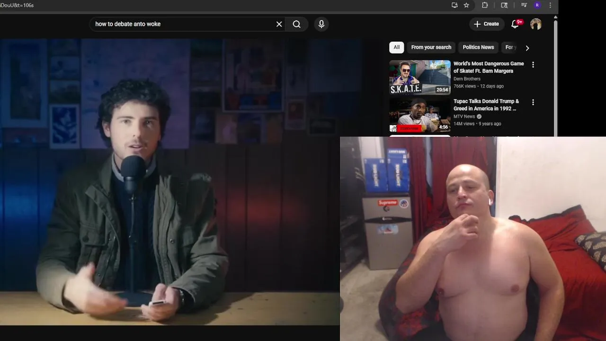Viewport: 606px width, 341px height.
Task: Open the tab search icon in toolbar
Action: [504, 5]
